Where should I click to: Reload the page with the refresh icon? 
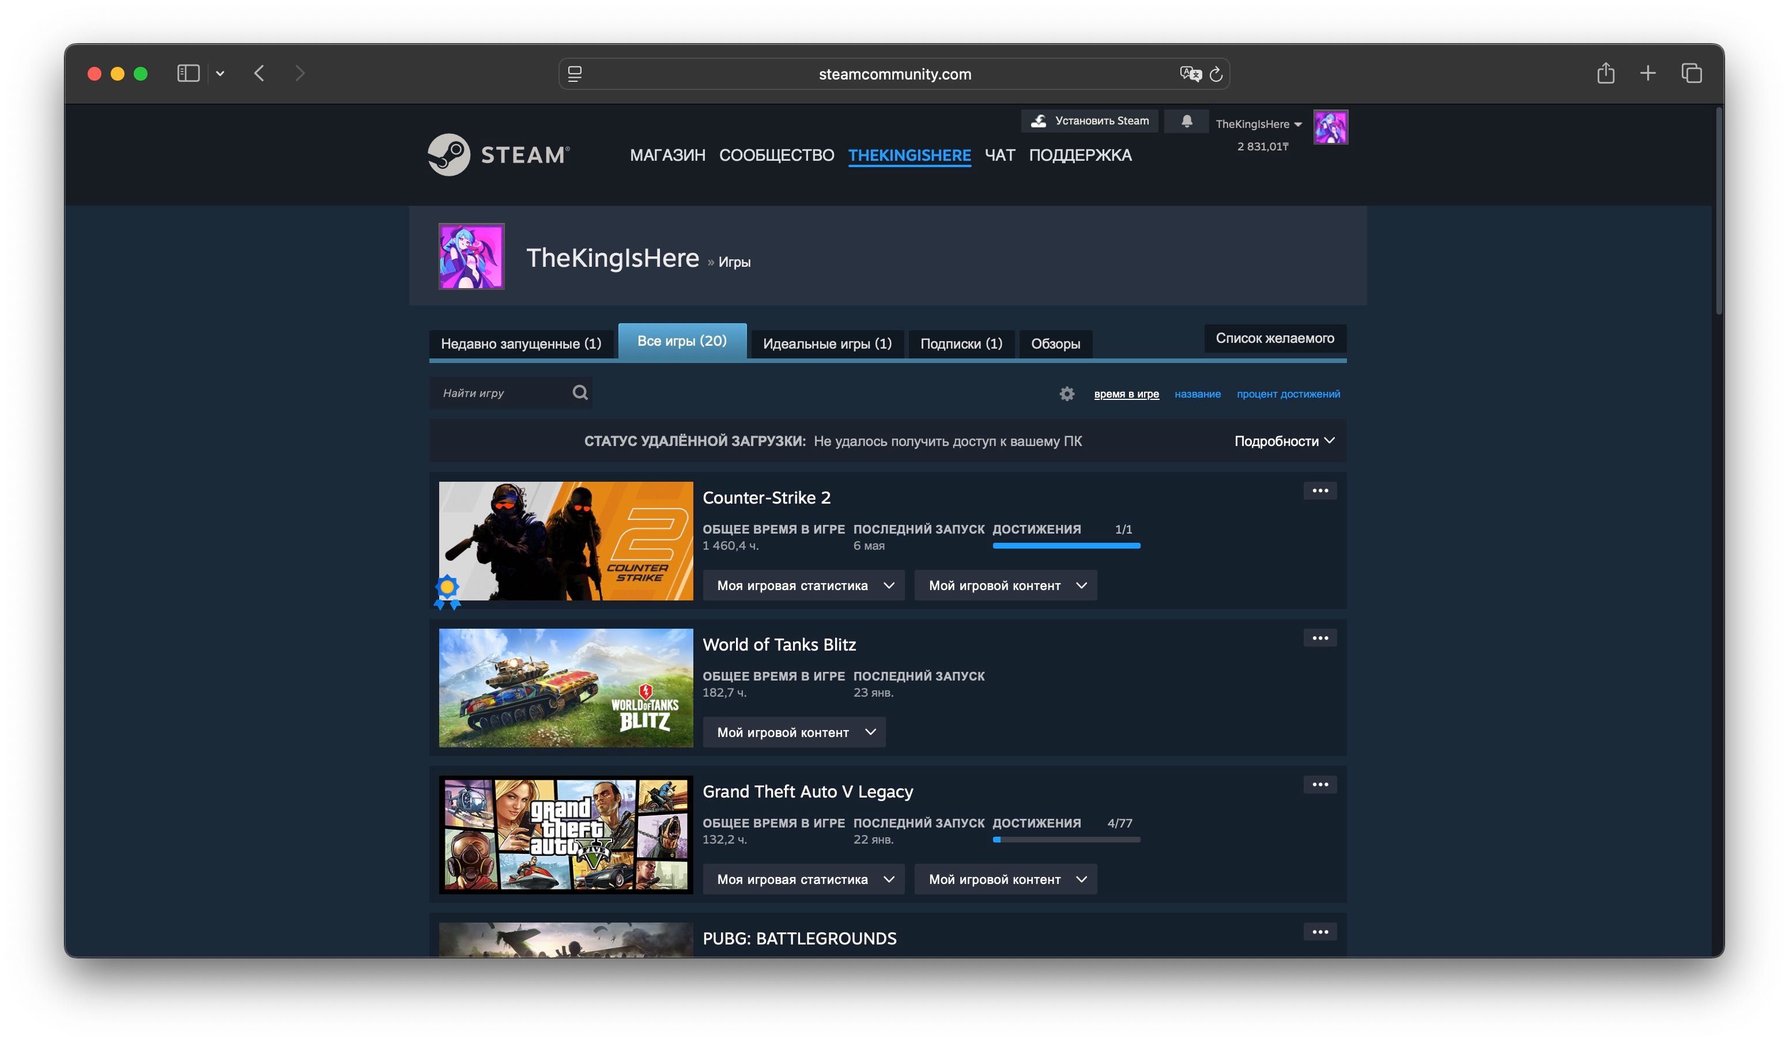[x=1216, y=74]
